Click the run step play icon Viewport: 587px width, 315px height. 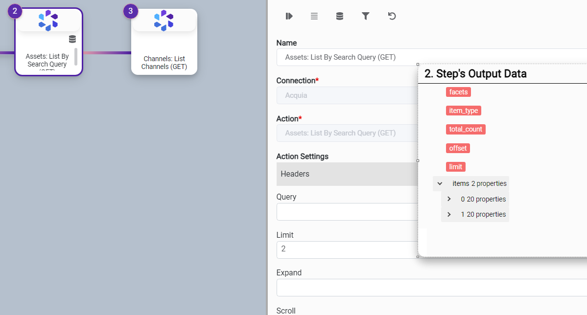pyautogui.click(x=289, y=16)
